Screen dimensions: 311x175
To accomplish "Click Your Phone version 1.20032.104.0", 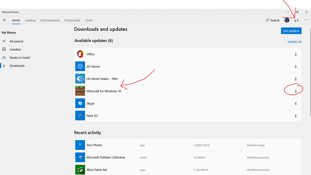I will pos(201,145).
